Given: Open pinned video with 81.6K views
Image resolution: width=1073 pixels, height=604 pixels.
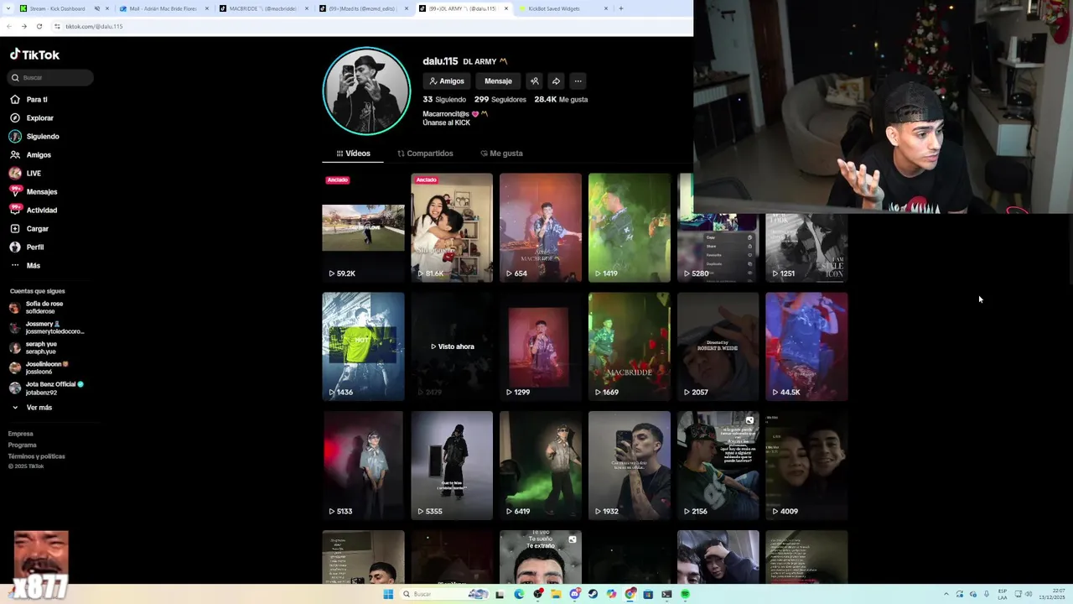Looking at the screenshot, I should tap(452, 227).
